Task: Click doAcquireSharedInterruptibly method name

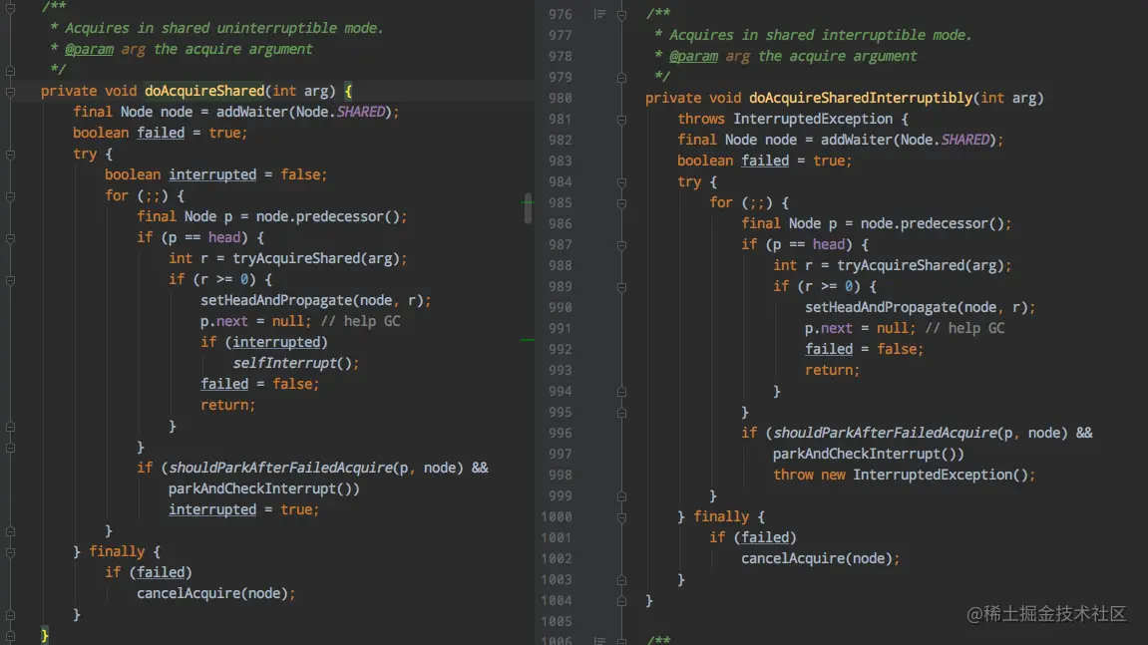Action: coord(861,98)
